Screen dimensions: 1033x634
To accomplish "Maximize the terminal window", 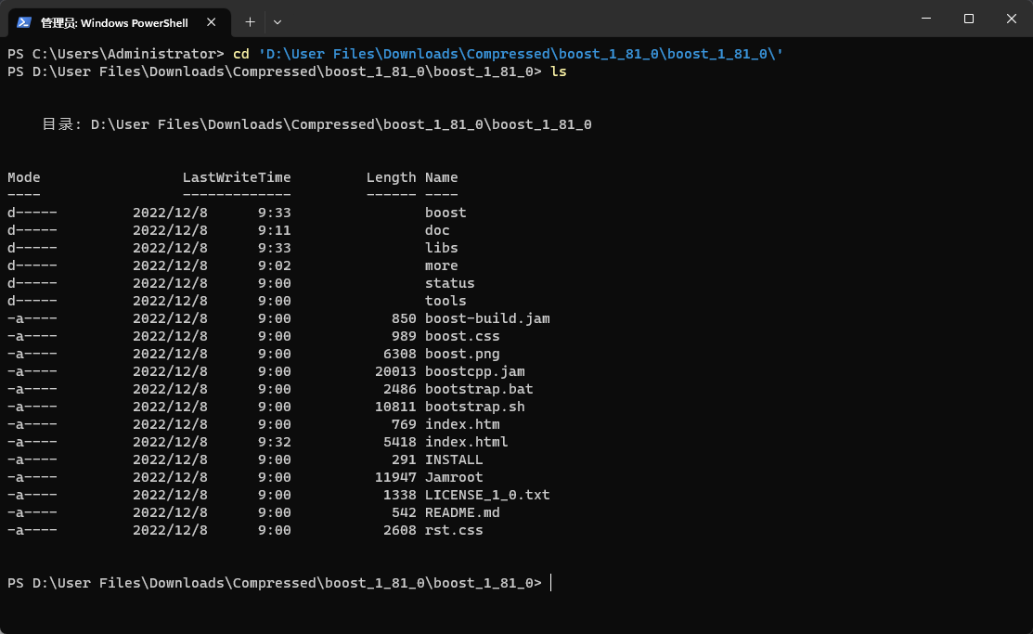I will pos(969,19).
